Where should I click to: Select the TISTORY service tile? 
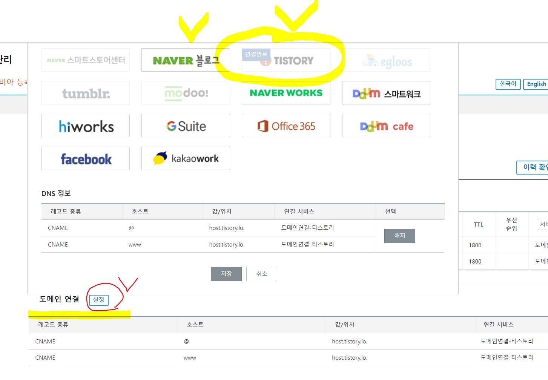pyautogui.click(x=286, y=60)
